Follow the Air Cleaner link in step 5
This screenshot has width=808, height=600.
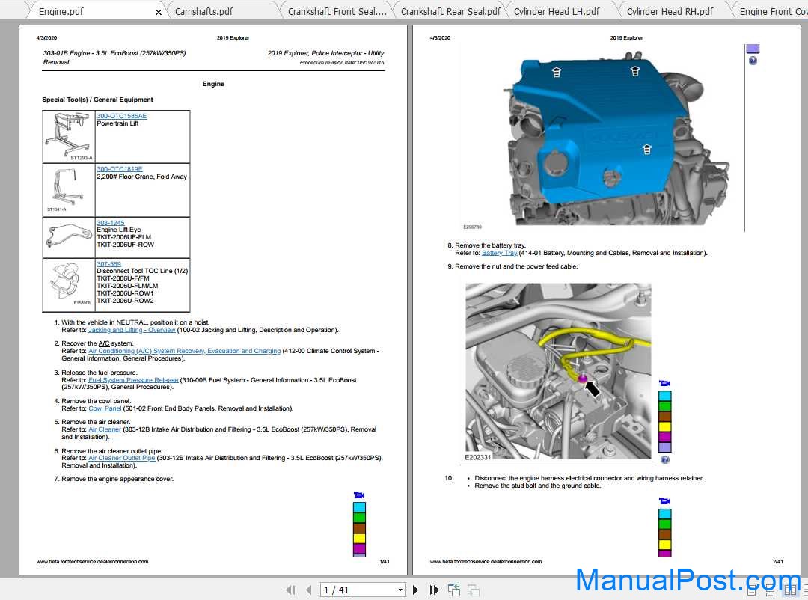tap(105, 429)
